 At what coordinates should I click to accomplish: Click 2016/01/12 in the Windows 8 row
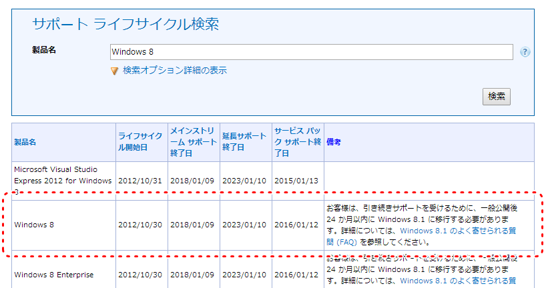(296, 225)
